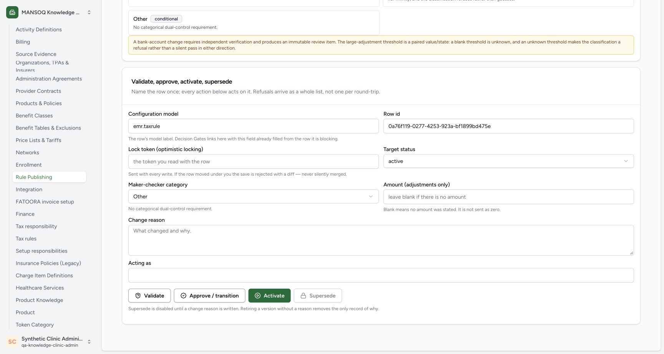This screenshot has width=664, height=354.
Task: Click the resize handle of Change reason textarea
Action: (x=631, y=253)
